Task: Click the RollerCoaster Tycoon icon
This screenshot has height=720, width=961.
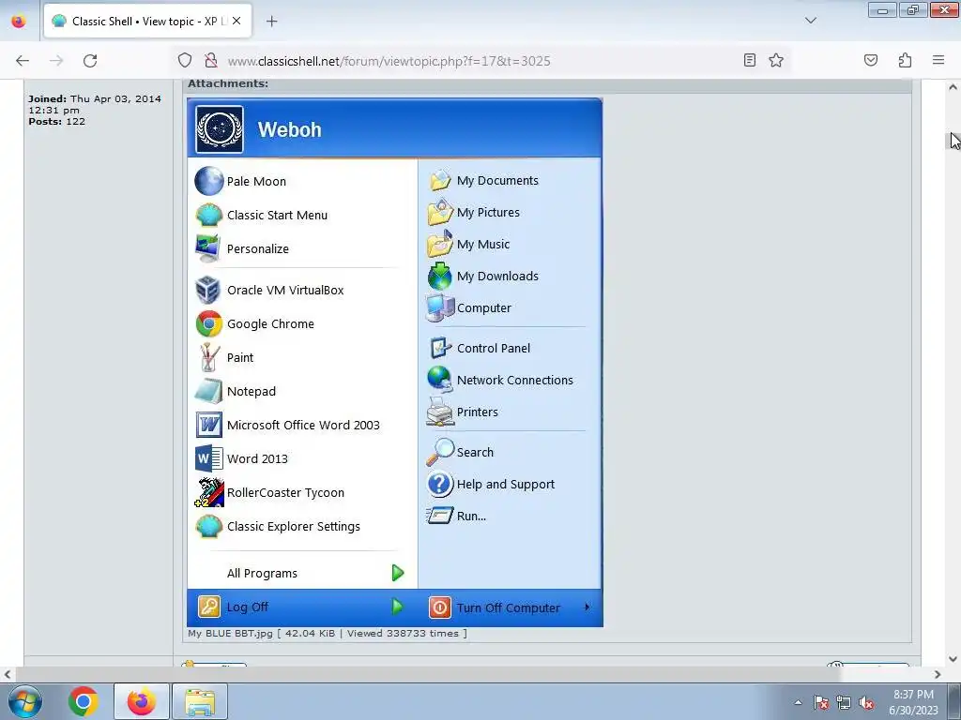Action: tap(209, 492)
